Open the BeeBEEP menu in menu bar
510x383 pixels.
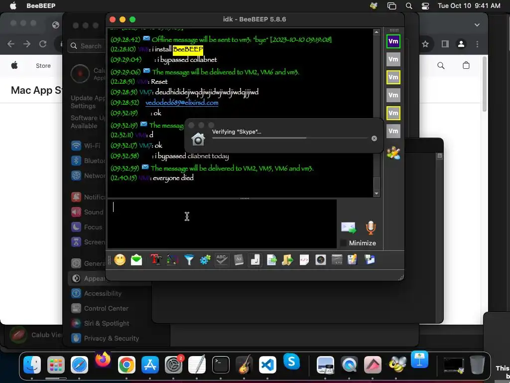pyautogui.click(x=41, y=5)
